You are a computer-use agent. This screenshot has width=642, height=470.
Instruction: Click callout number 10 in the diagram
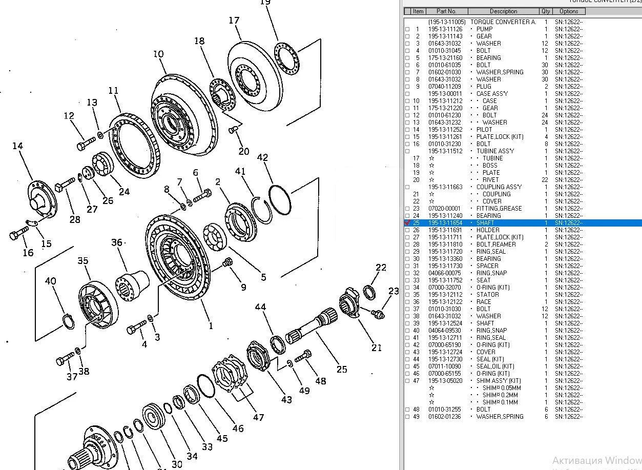(158, 54)
